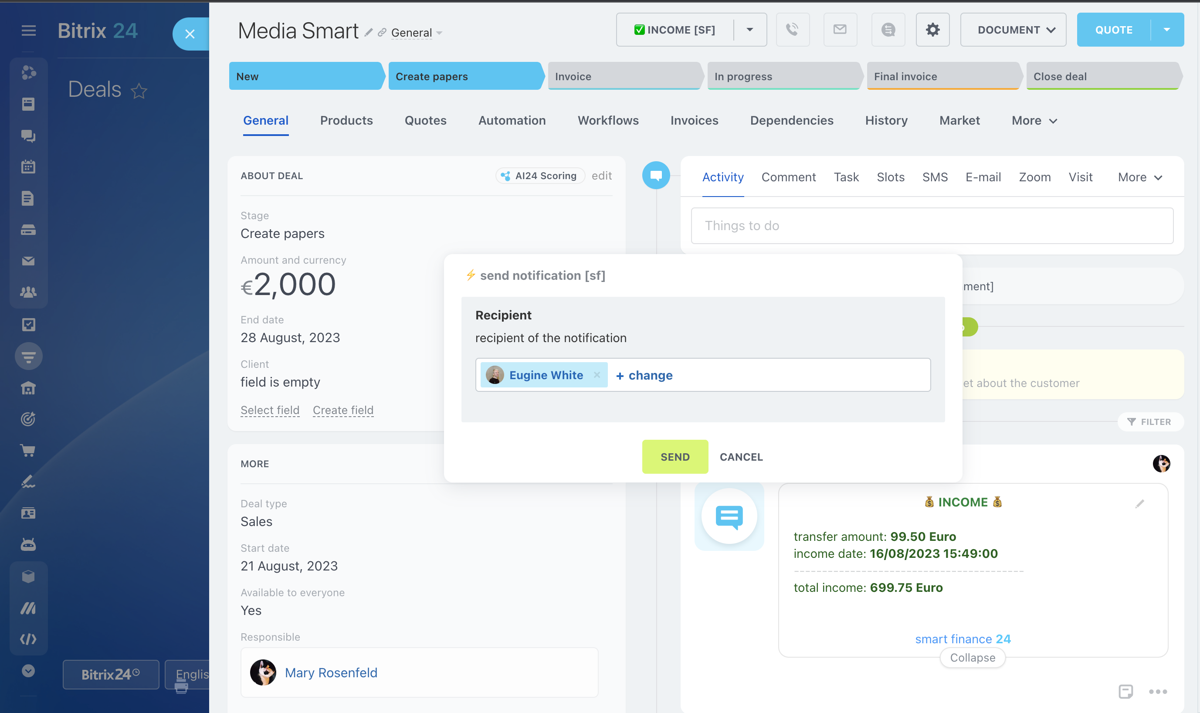Click the phone call icon in header
The width and height of the screenshot is (1200, 713).
(792, 30)
